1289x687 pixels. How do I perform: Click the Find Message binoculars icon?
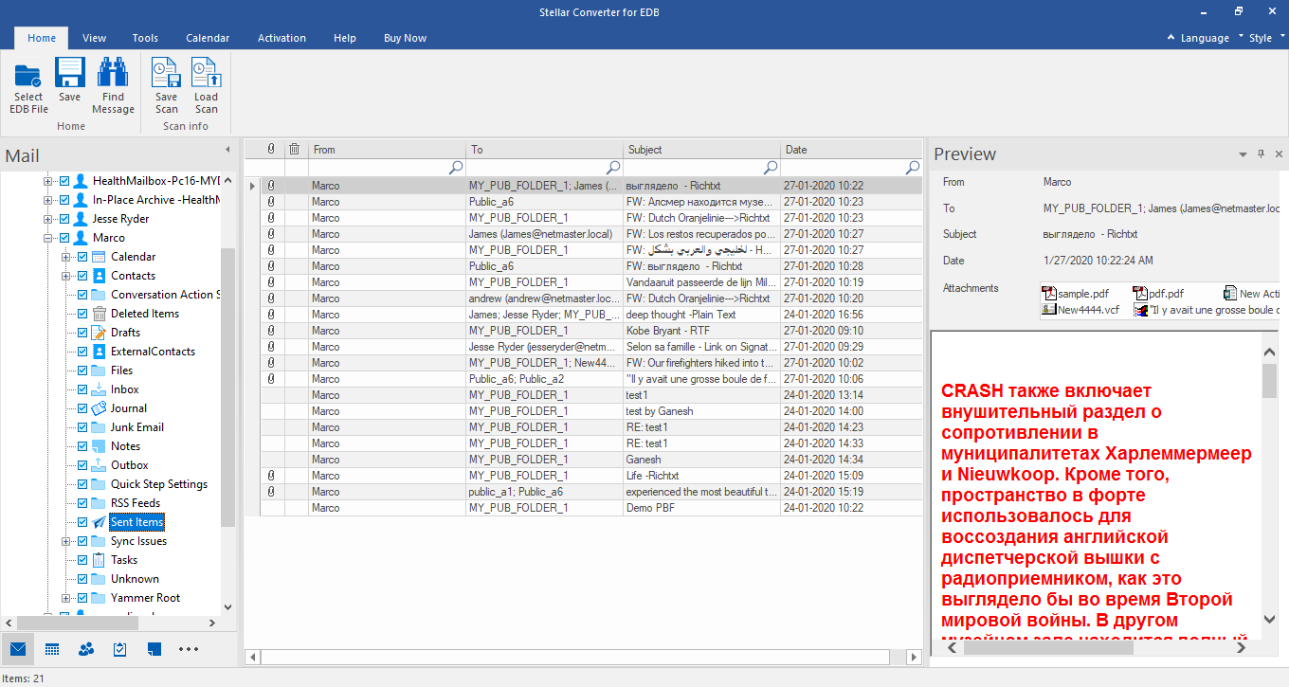point(113,74)
